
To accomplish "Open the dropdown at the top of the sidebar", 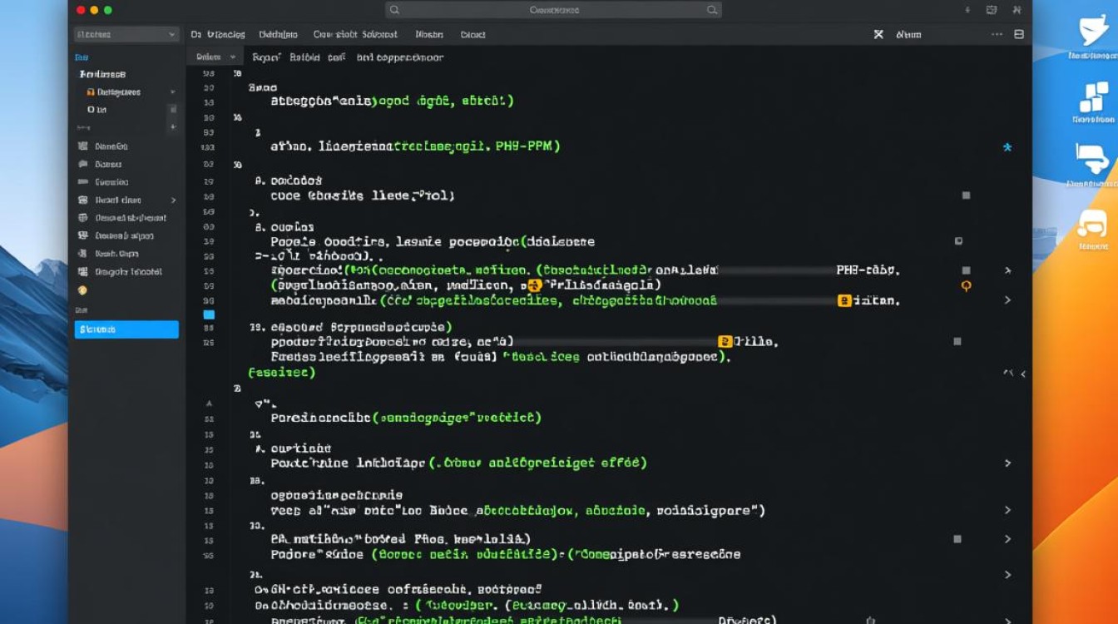I will [126, 35].
